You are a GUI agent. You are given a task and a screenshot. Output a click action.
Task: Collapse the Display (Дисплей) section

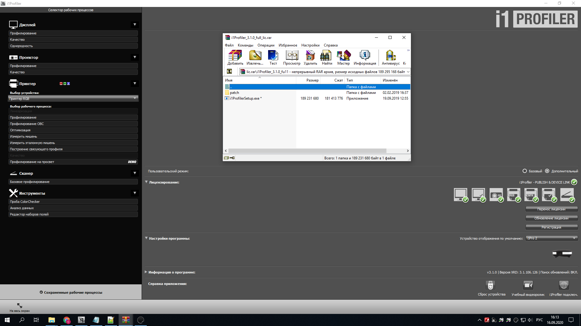tap(135, 25)
